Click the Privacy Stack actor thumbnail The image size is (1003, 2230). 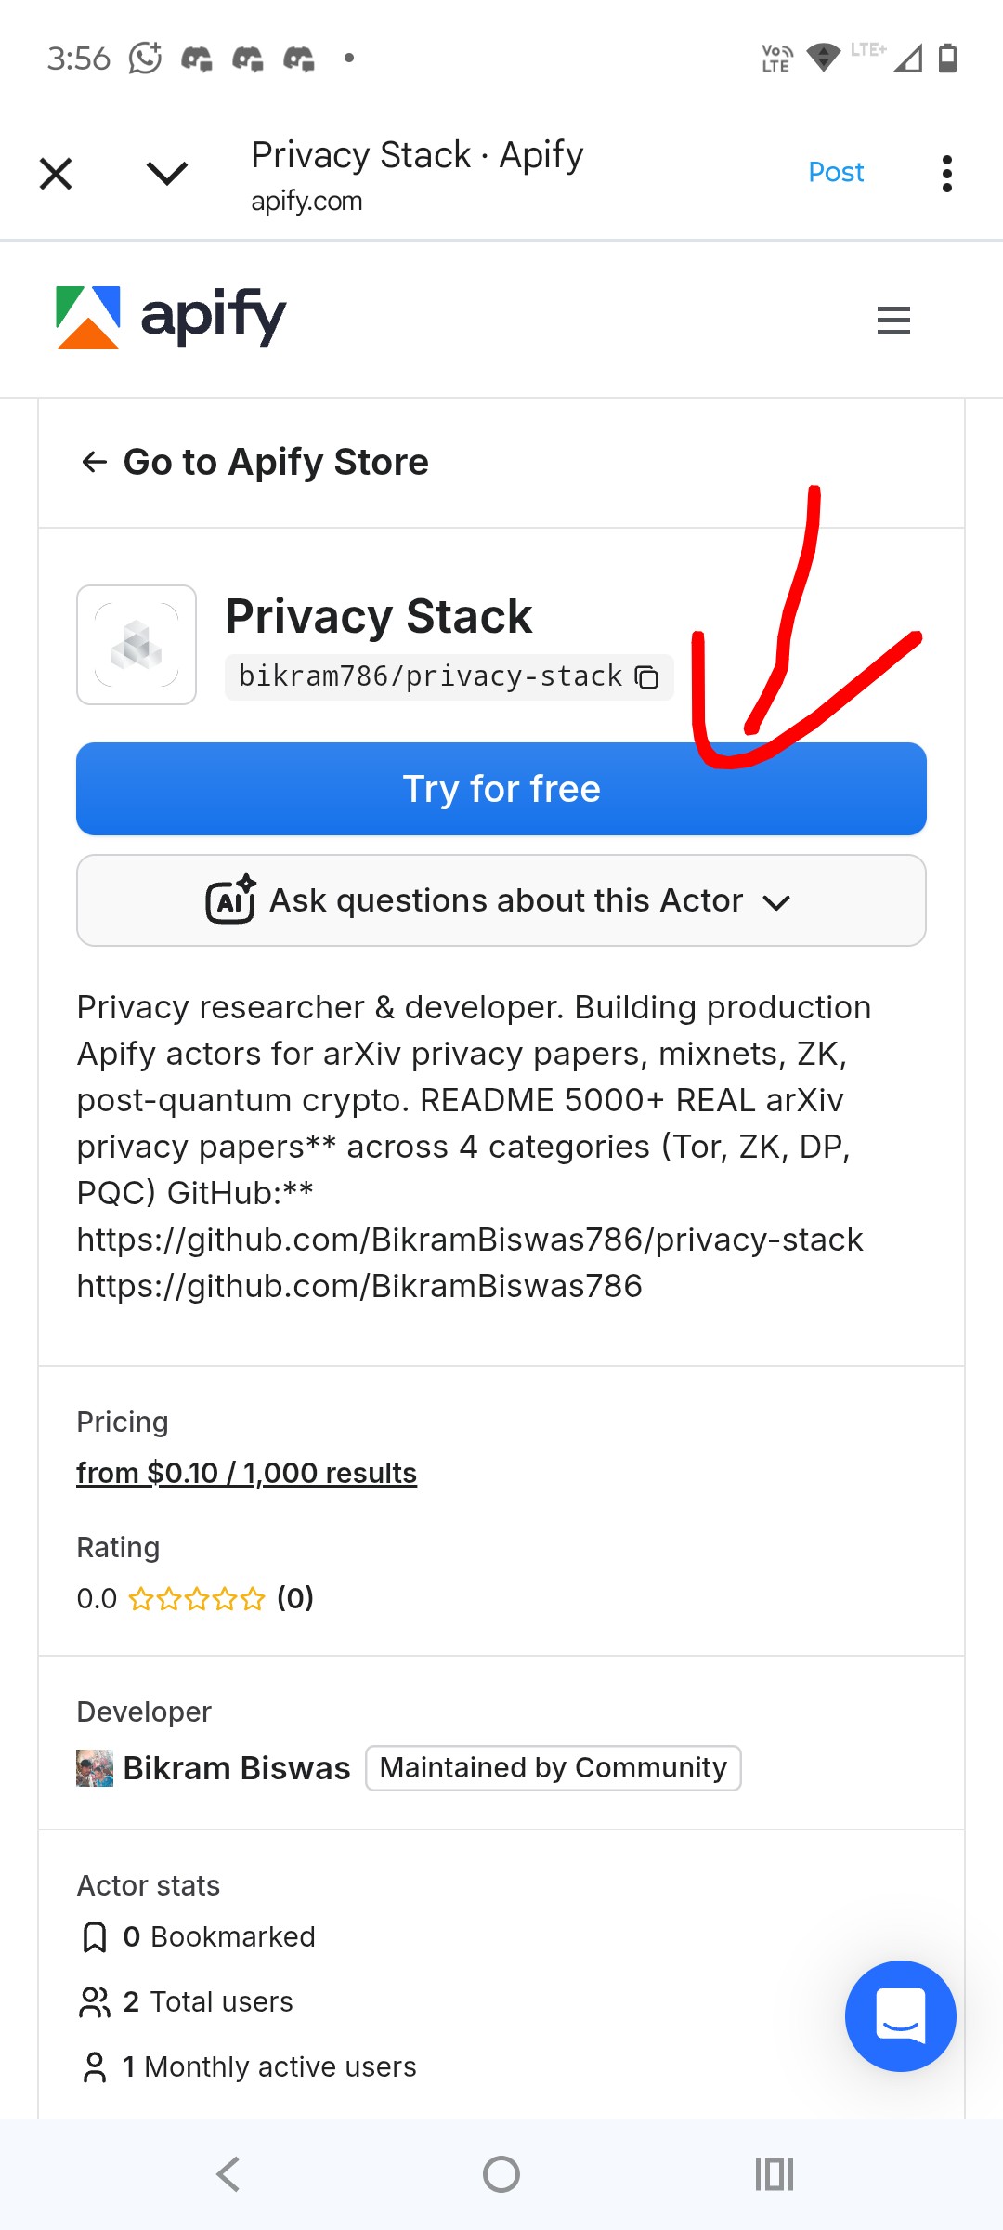137,645
